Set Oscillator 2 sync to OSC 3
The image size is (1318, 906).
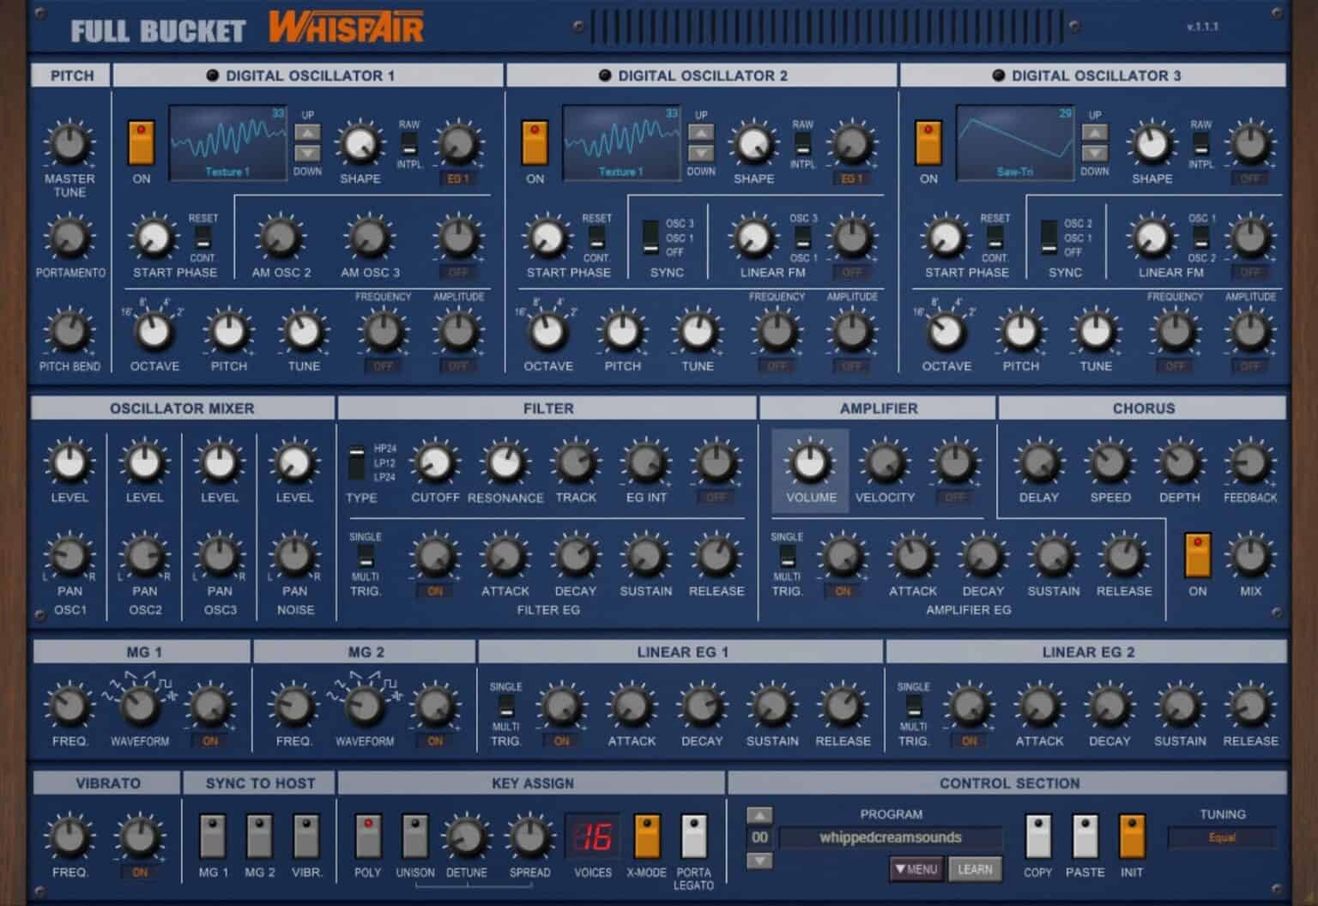[x=650, y=228]
